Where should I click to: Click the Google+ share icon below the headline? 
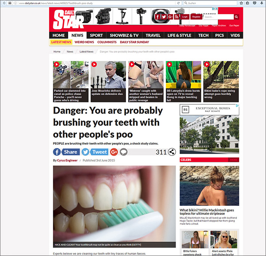tap(114, 152)
